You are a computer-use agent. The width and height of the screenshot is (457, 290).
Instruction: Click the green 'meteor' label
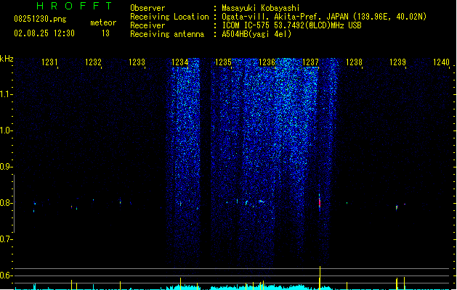103,22
